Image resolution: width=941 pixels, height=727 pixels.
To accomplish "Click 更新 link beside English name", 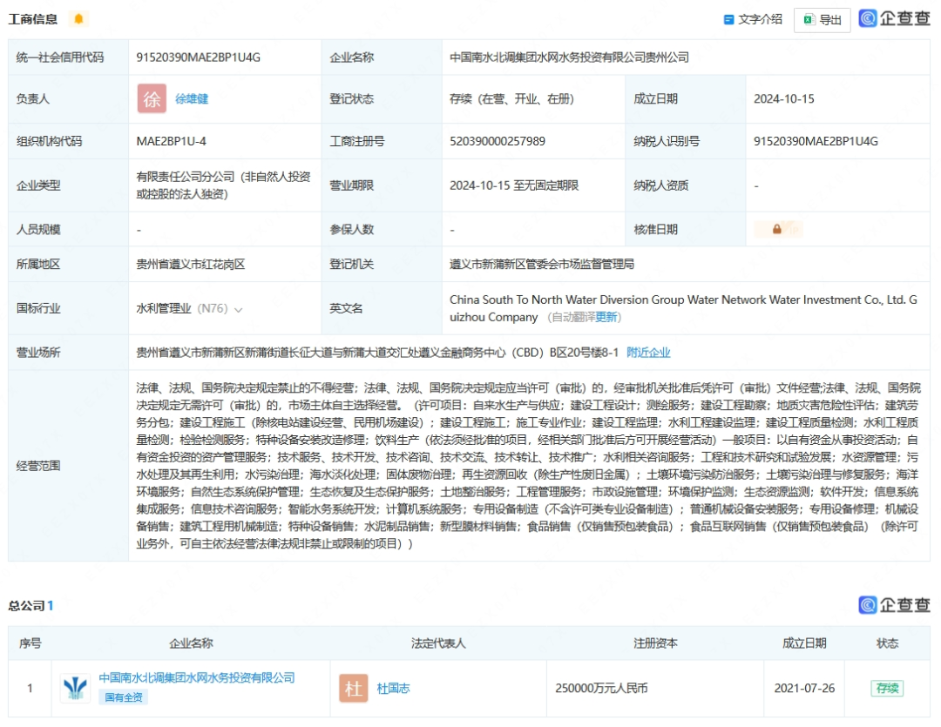I will [x=606, y=317].
